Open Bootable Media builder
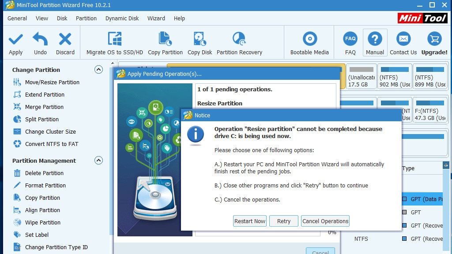Viewport: 452px width, 254px height. tap(309, 43)
